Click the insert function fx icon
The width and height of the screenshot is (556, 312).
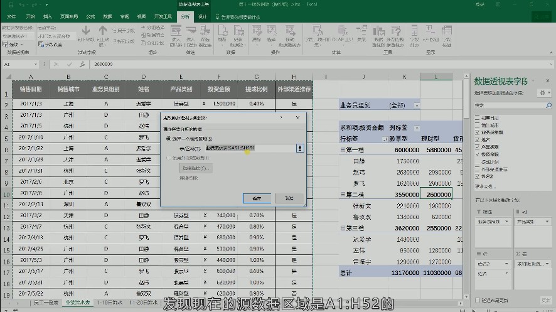81,64
